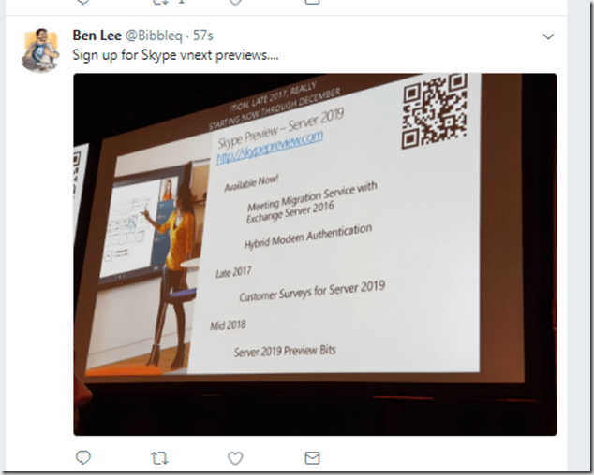Click the QR code in the photo
This screenshot has width=594, height=475.
pos(435,110)
